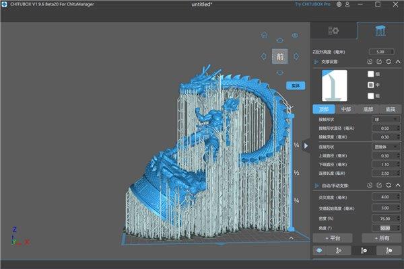Screen dimensions: 404x269
Task: Click the home view icon
Action: click(265, 36)
